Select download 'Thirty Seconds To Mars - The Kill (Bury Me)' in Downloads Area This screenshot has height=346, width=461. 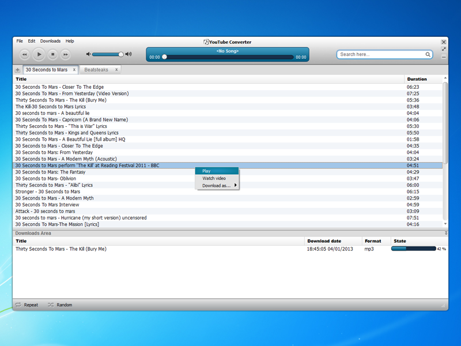pos(231,249)
